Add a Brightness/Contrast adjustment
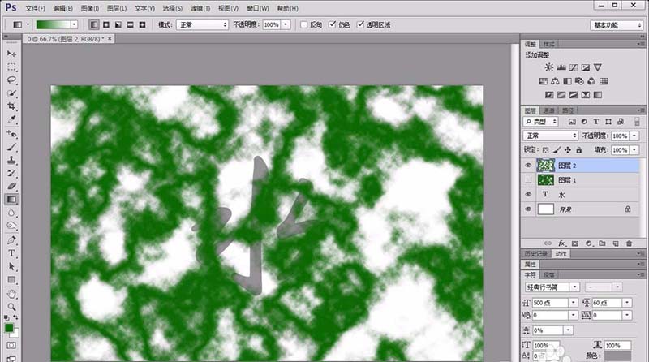Screen dimensions: 649x362 click(549, 67)
